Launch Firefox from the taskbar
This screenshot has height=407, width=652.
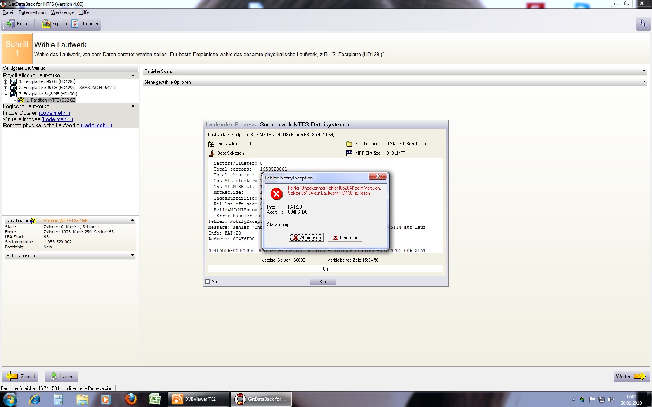coord(131,399)
